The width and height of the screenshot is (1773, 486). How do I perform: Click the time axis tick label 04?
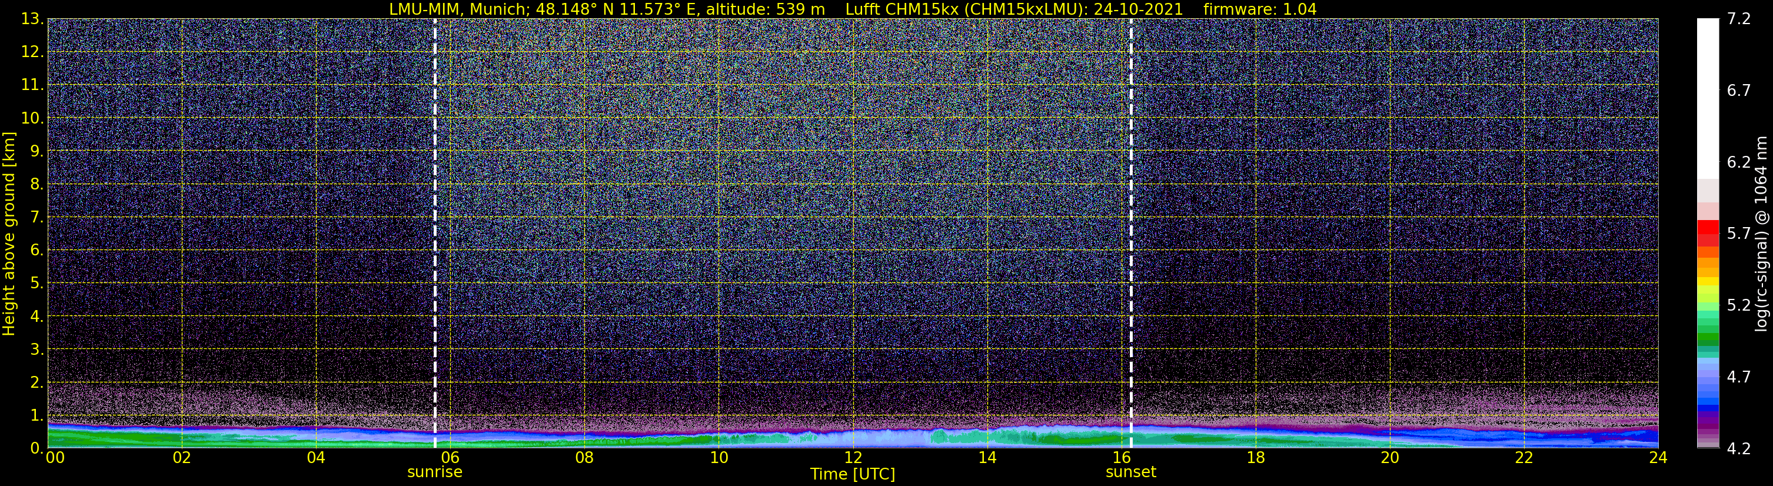(x=316, y=458)
